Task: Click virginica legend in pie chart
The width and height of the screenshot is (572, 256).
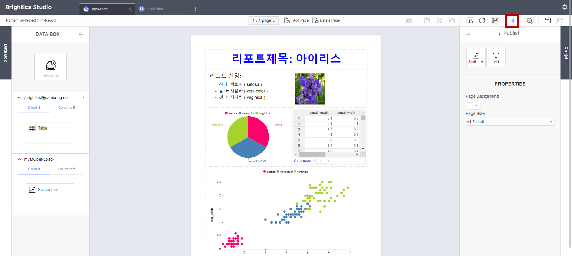Action: coord(262,113)
